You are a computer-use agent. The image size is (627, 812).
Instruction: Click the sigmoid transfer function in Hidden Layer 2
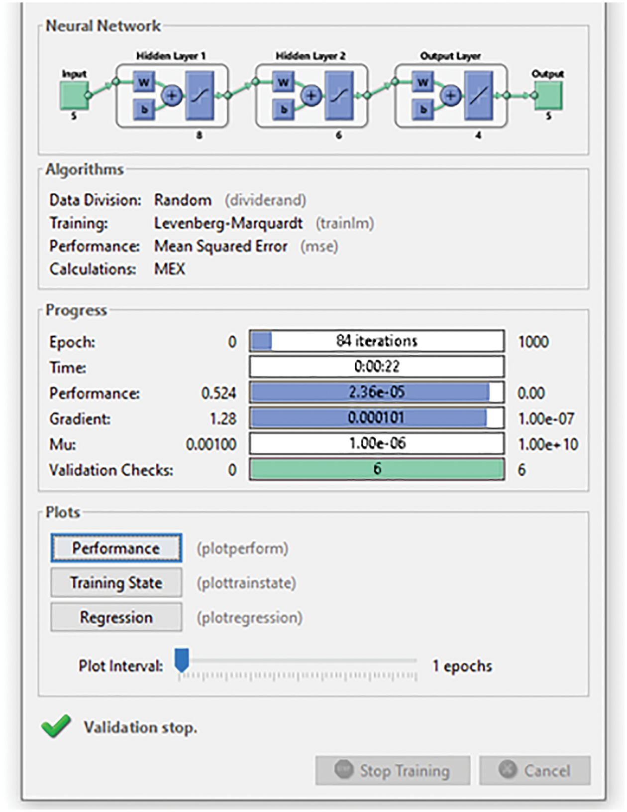[x=339, y=95]
